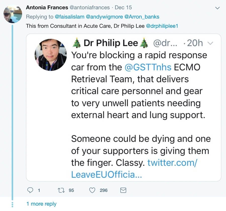
Task: Click the reply speech bubble icon
Action: tap(30, 190)
